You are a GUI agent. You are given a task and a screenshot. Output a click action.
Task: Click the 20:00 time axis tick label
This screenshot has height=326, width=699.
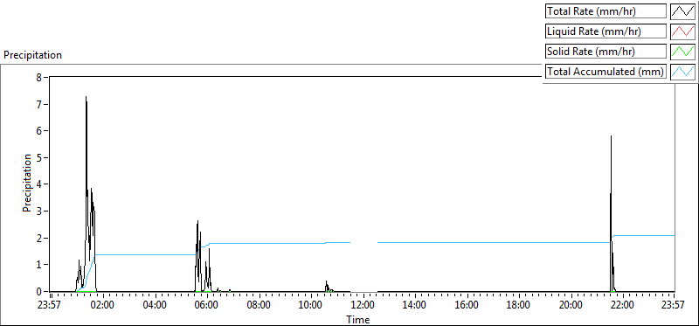tap(571, 306)
